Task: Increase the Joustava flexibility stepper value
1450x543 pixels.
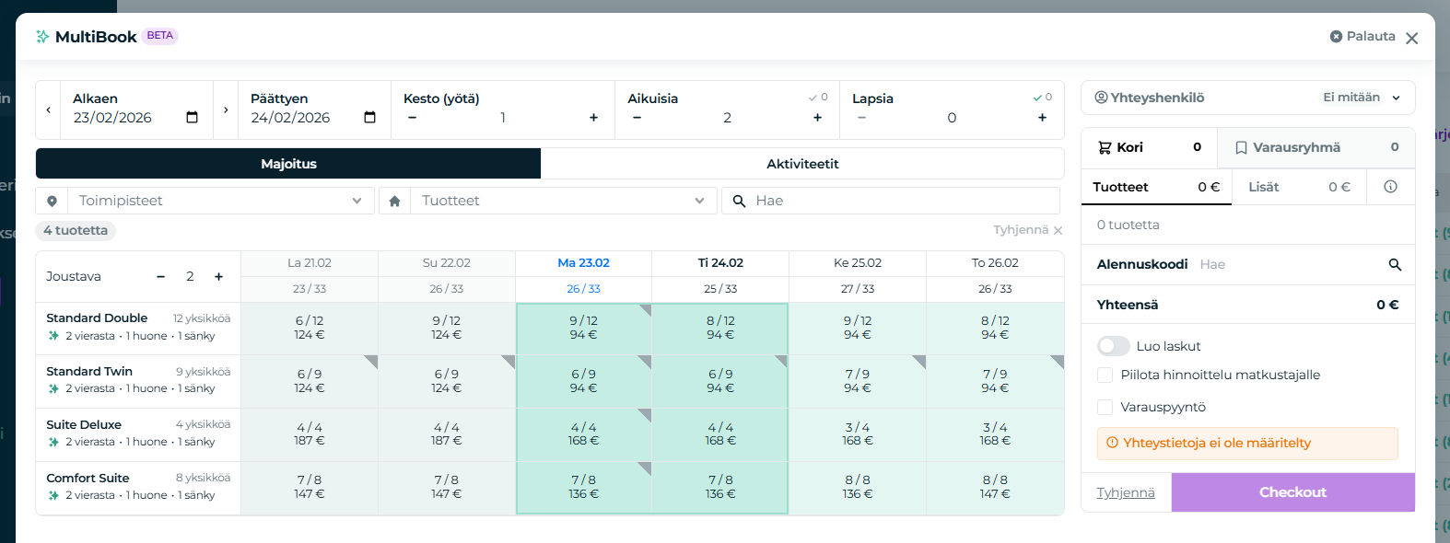Action: (x=218, y=277)
